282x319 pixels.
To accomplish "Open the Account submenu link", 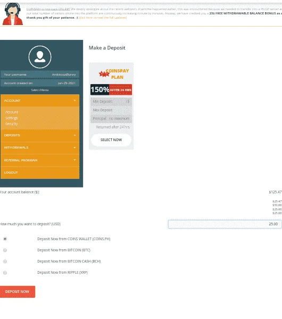I will tap(12, 112).
